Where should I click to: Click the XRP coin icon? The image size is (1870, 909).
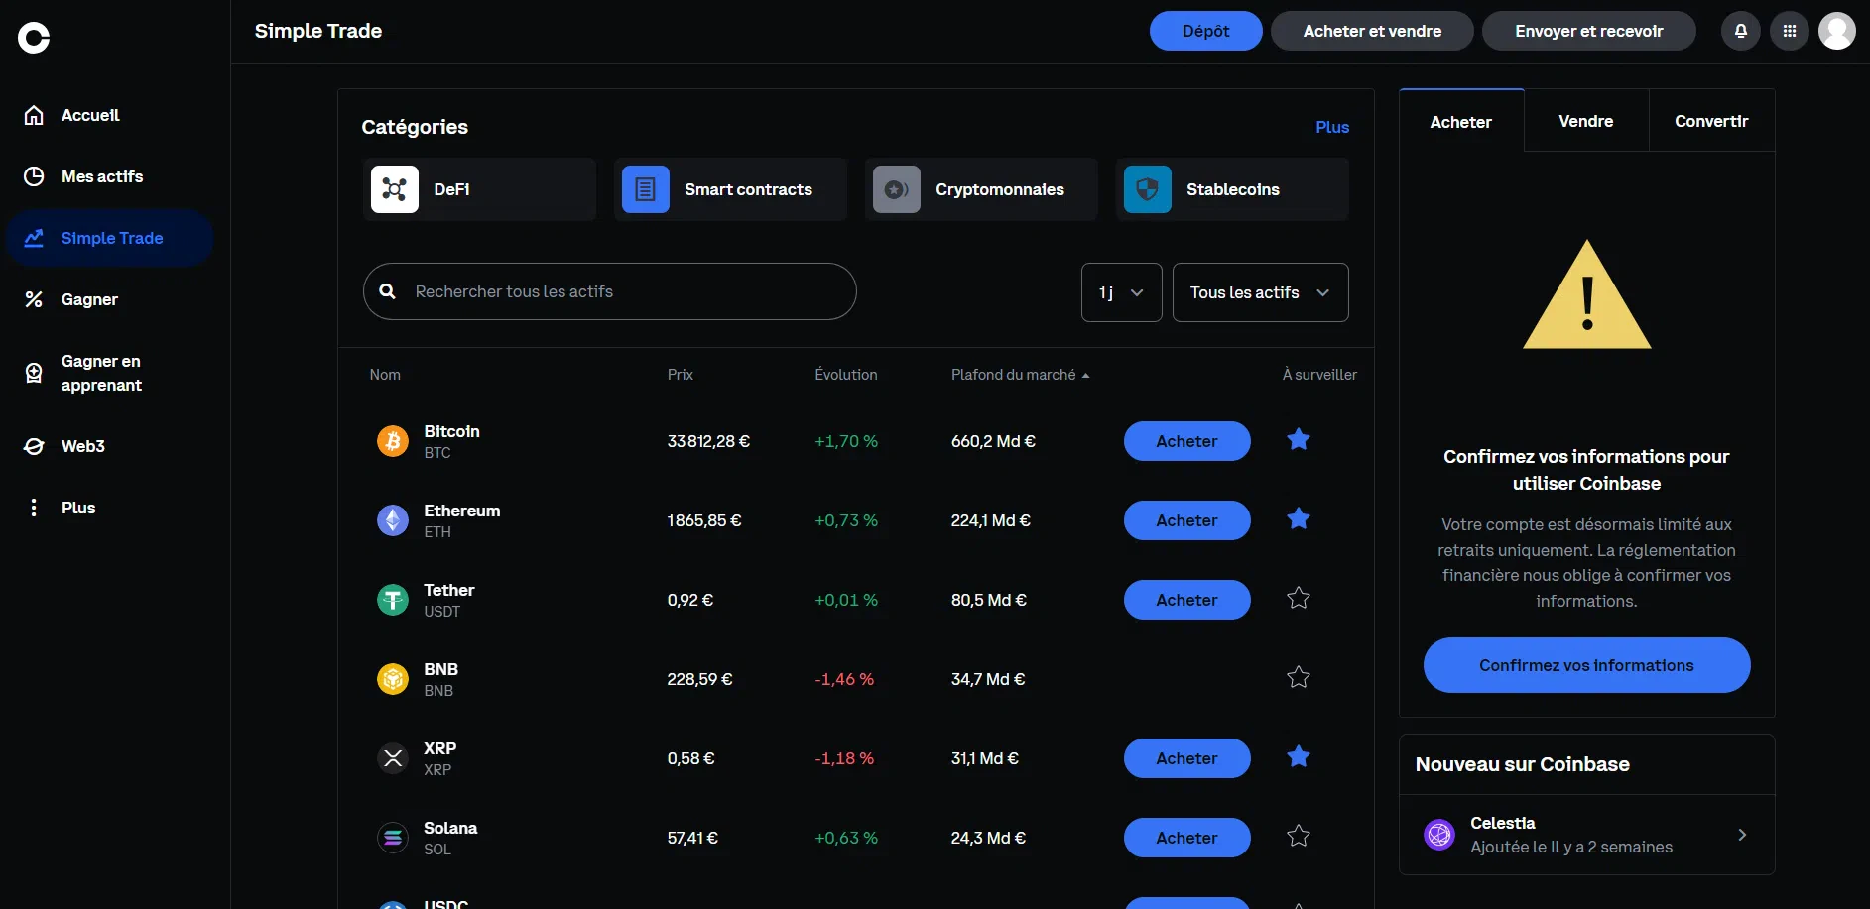click(393, 758)
